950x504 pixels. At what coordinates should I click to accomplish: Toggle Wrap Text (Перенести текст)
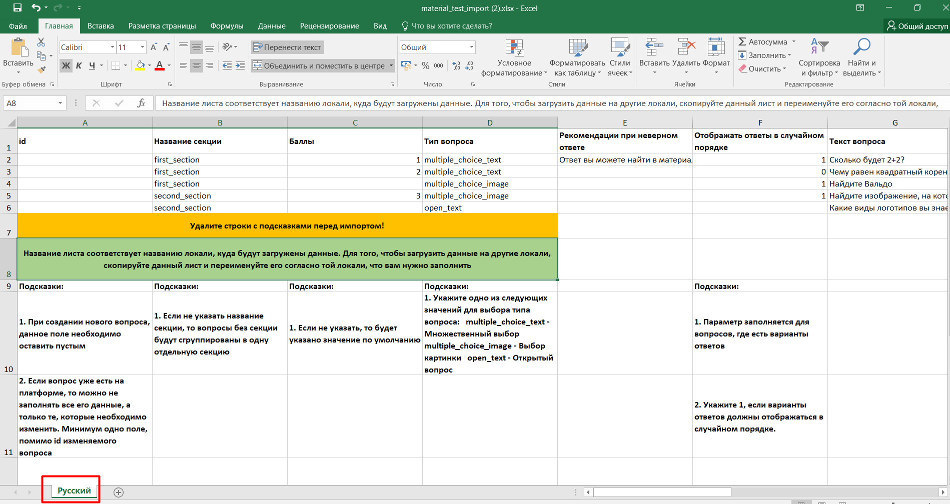click(x=287, y=47)
